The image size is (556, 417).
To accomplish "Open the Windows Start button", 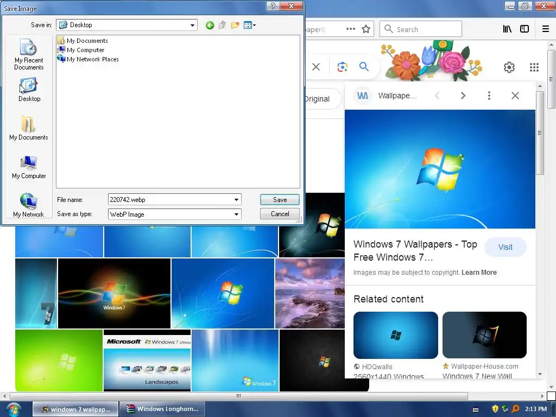I will [x=14, y=409].
